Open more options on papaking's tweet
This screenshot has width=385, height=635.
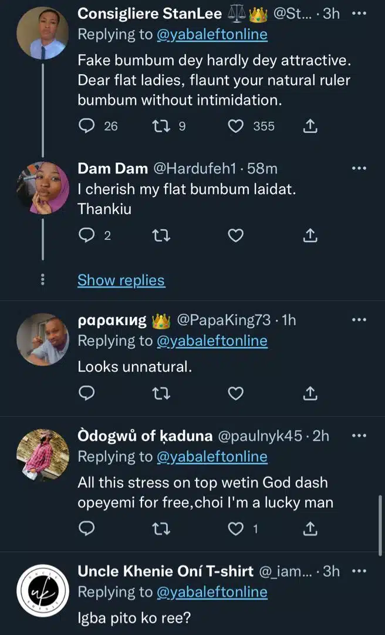click(x=359, y=320)
